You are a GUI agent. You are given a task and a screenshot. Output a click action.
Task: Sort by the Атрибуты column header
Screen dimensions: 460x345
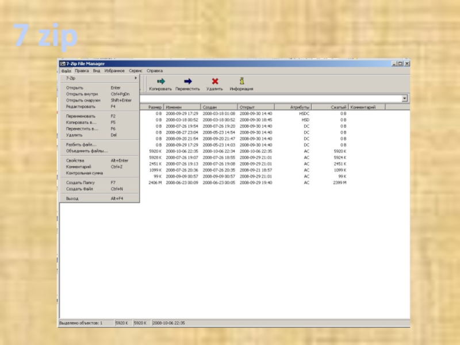click(293, 107)
